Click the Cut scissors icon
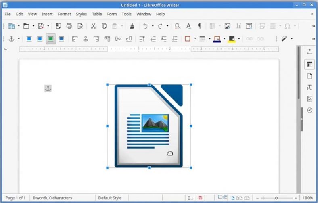The image size is (318, 203). 93,26
